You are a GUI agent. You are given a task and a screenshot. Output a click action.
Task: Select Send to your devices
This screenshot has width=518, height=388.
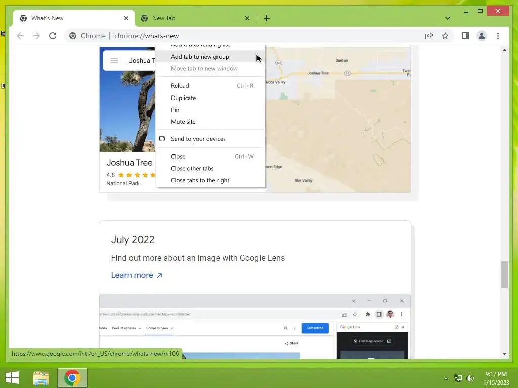point(210,139)
